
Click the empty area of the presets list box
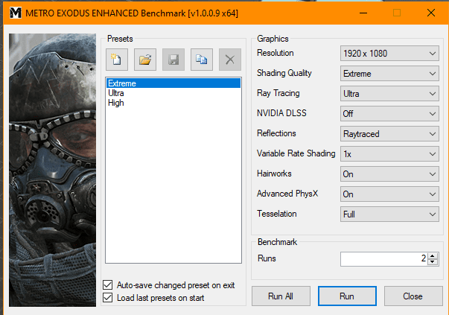[x=173, y=185]
